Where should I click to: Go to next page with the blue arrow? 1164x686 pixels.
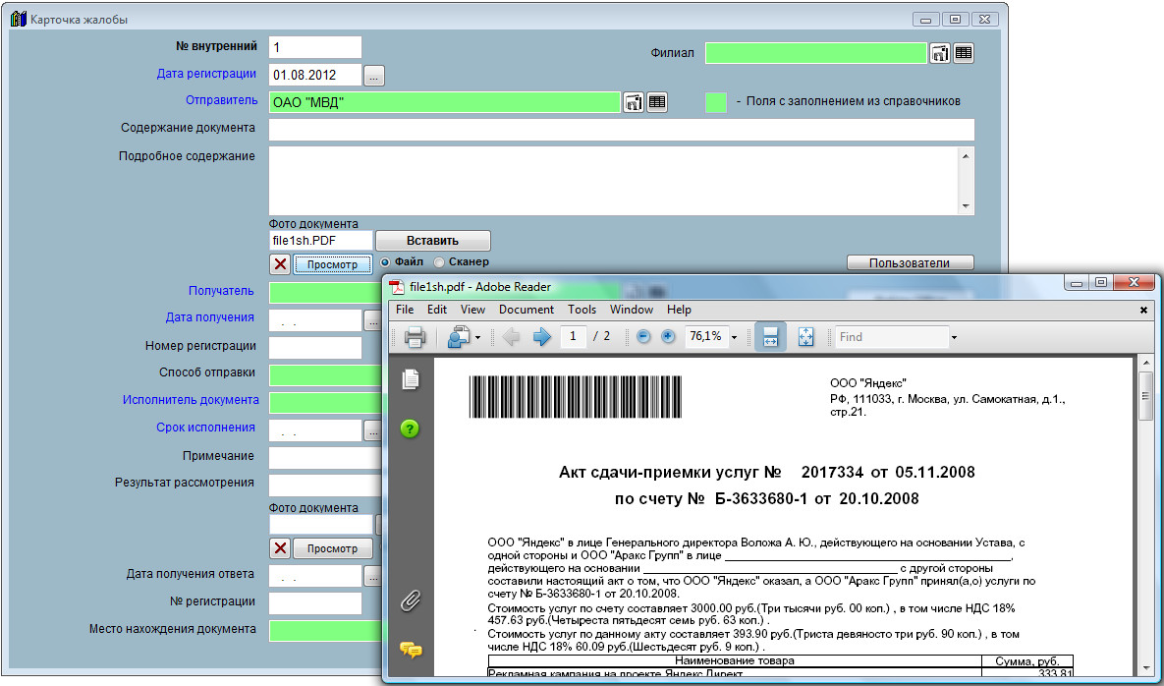tap(542, 337)
